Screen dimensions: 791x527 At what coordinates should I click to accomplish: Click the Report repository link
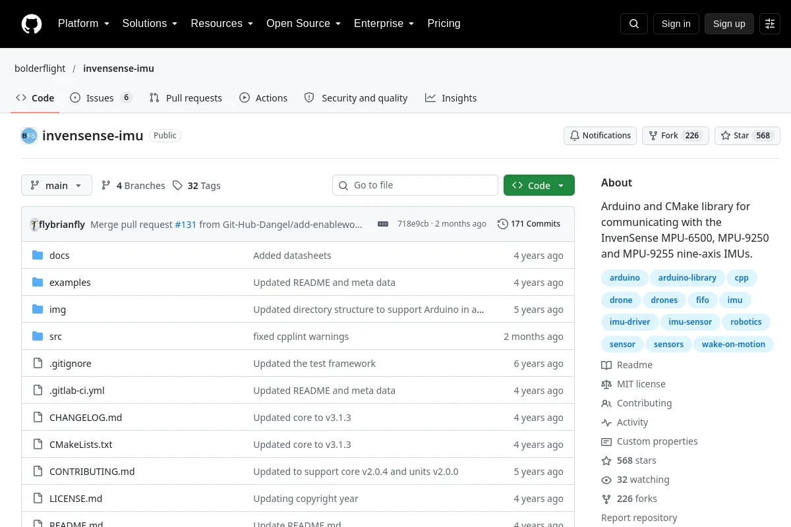tap(639, 518)
